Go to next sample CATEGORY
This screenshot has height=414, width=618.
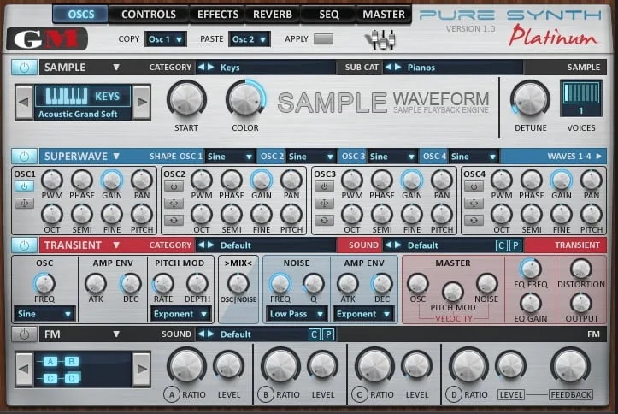211,67
